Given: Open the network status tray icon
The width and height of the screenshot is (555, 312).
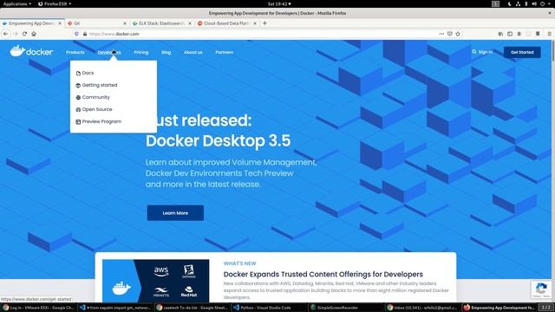Looking at the screenshot, I should point(518,3).
